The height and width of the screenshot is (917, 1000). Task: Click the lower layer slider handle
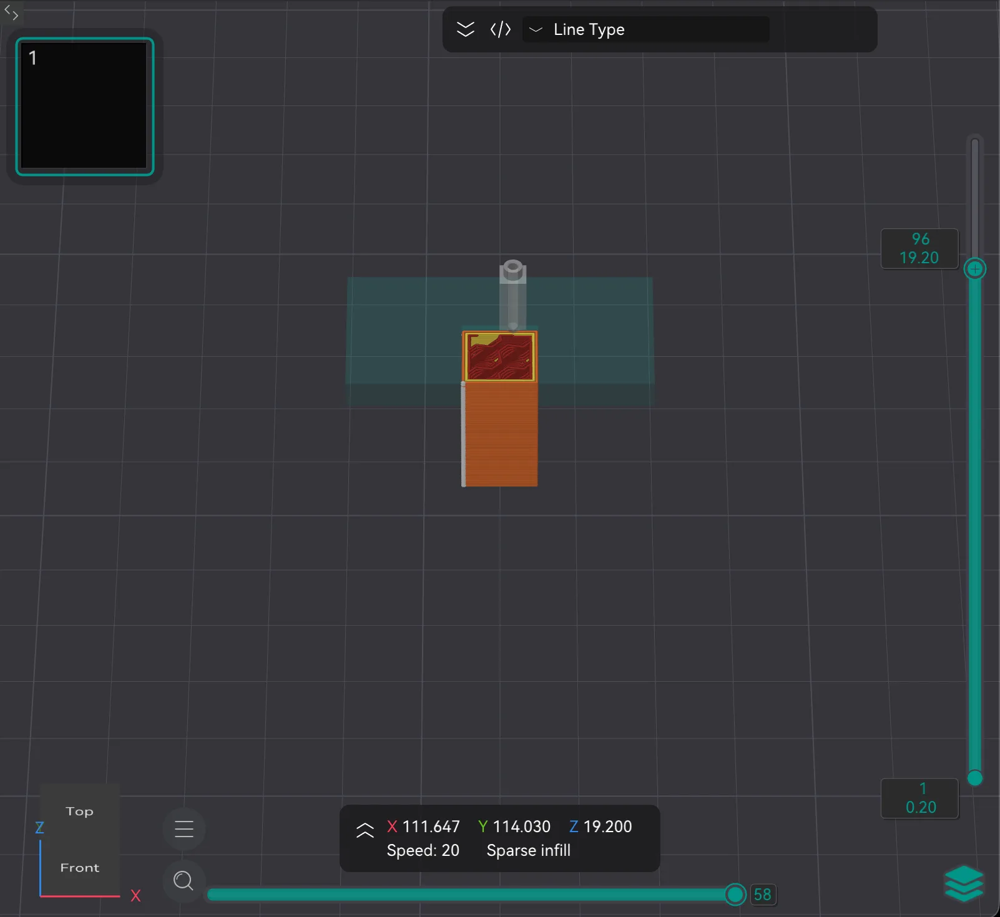[975, 778]
